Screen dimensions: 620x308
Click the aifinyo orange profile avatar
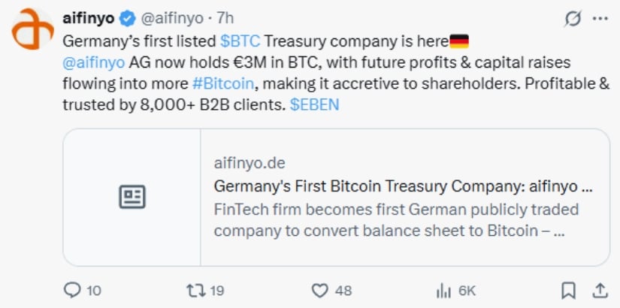point(32,29)
